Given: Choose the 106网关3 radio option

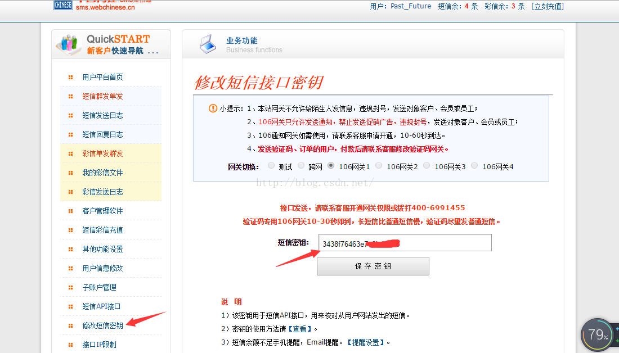Looking at the screenshot, I should tap(427, 166).
